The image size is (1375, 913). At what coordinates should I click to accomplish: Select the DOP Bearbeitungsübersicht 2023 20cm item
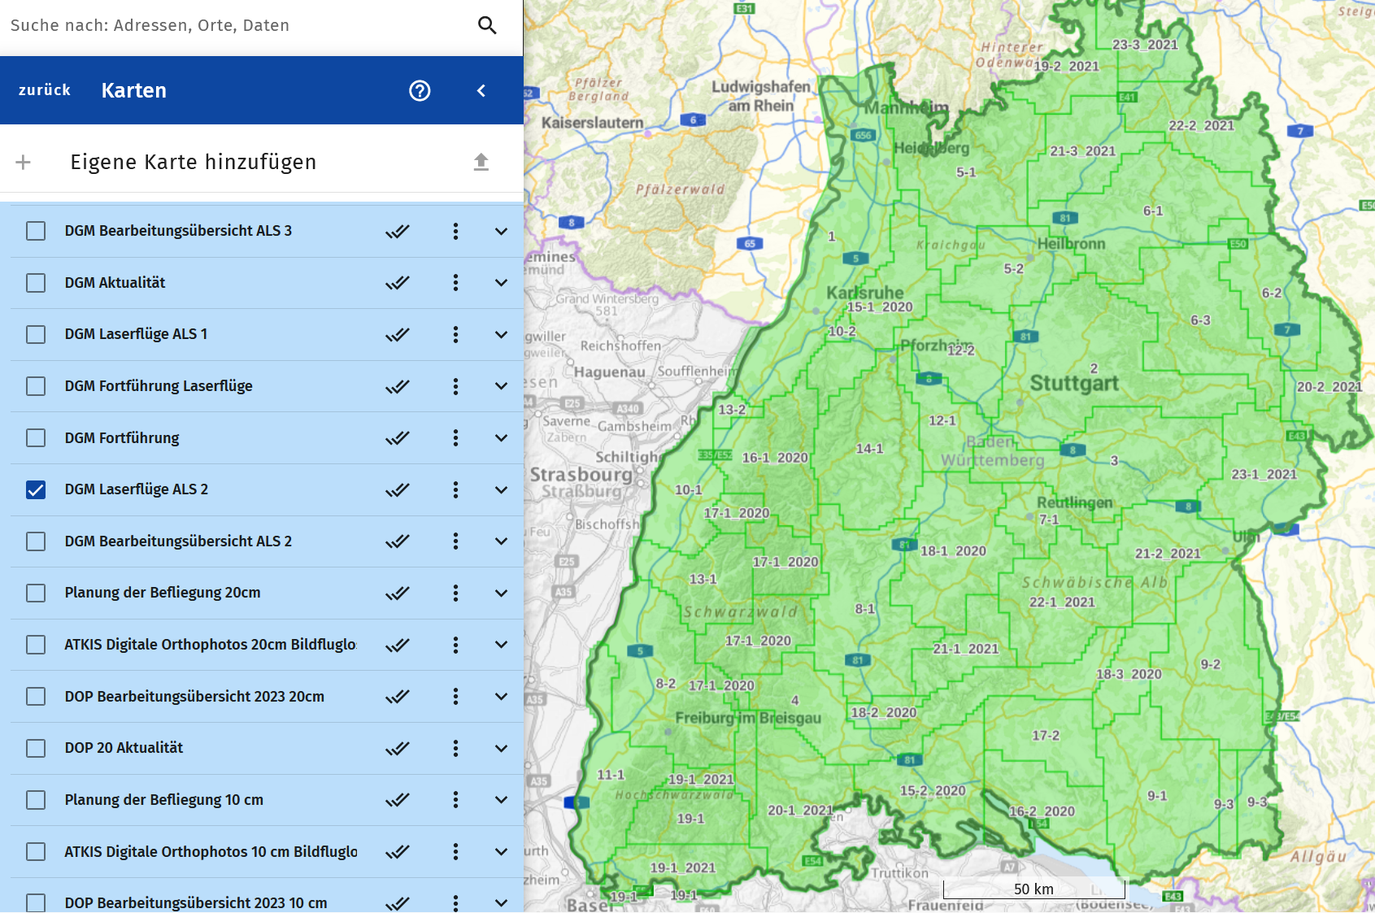click(x=194, y=697)
